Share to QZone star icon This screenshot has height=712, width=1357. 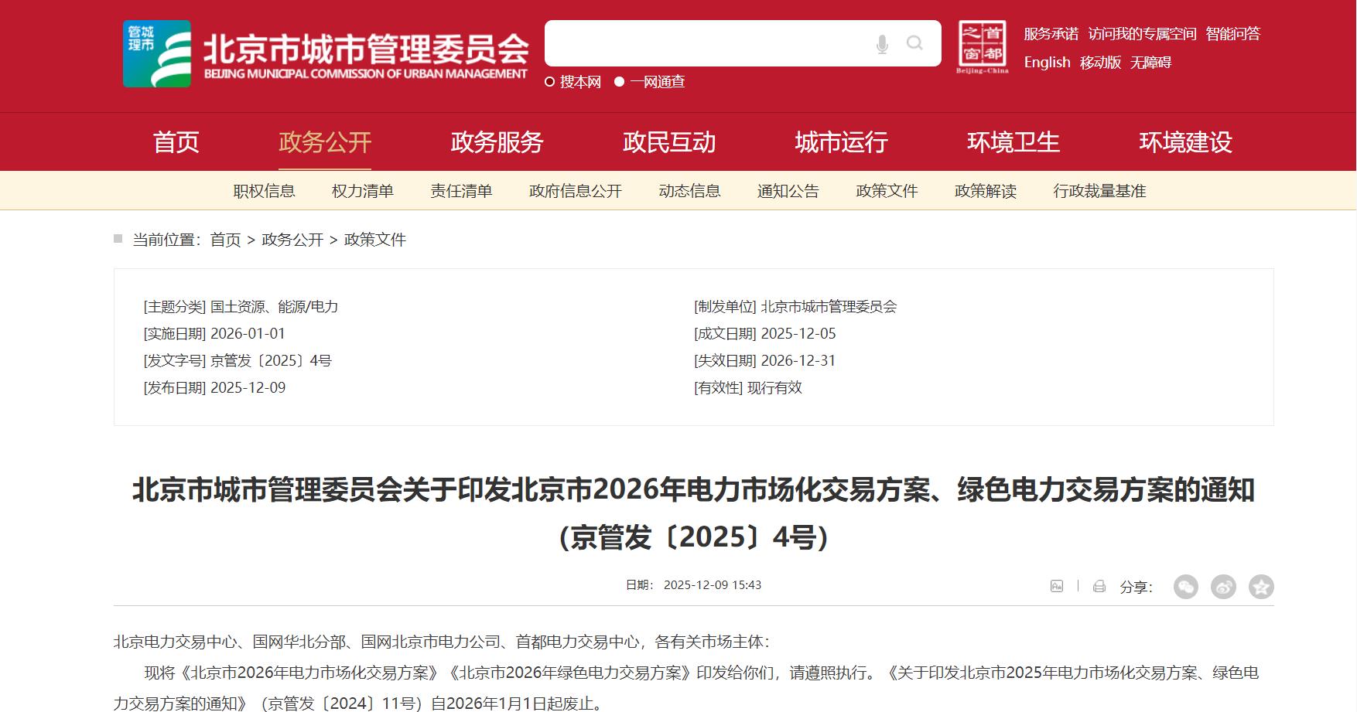[x=1261, y=587]
